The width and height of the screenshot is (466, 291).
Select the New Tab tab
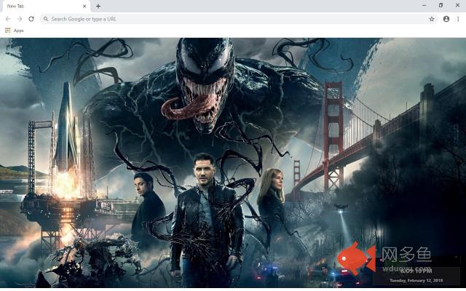tap(45, 7)
